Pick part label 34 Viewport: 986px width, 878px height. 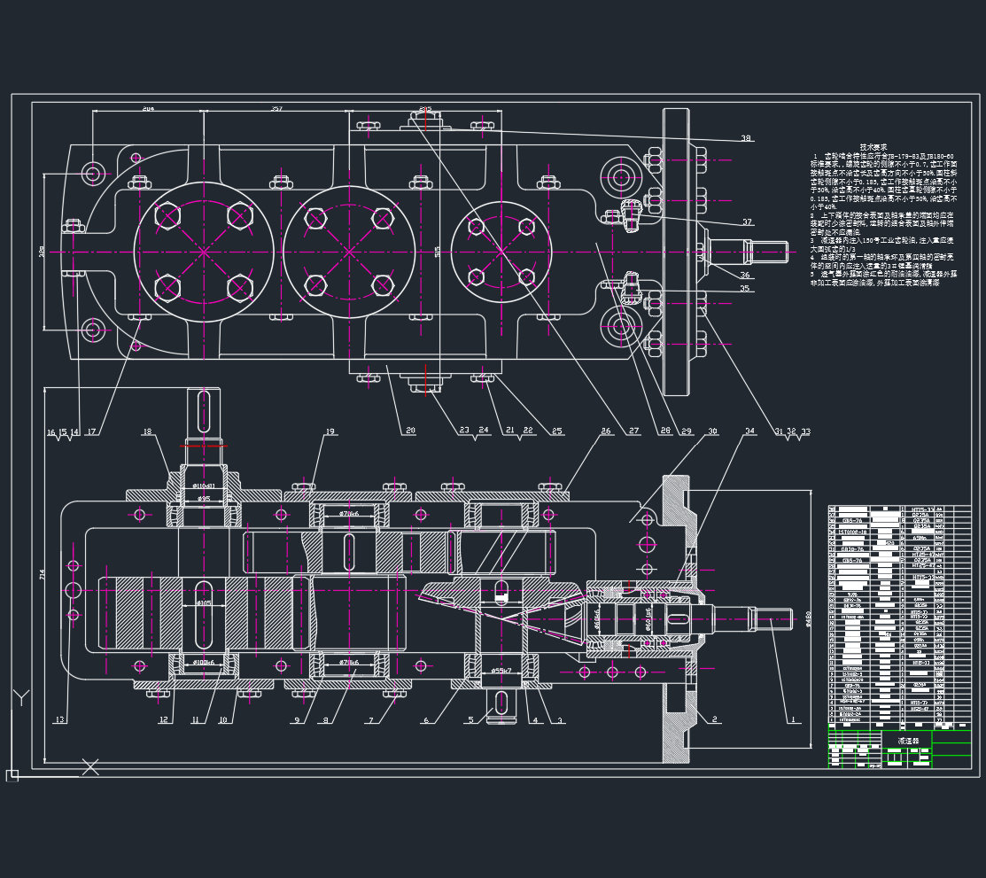749,431
